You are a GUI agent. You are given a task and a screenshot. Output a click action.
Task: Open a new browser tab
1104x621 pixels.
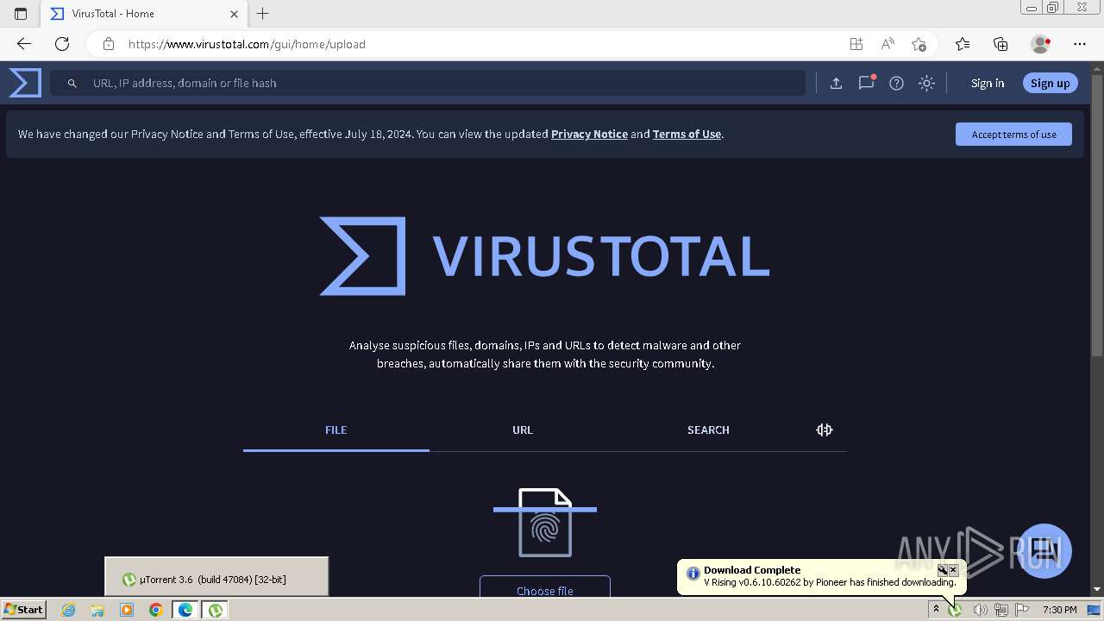263,14
